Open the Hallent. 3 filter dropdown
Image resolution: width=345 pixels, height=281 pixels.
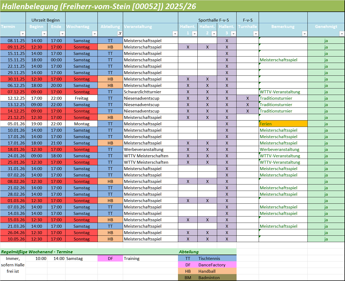[233, 34]
